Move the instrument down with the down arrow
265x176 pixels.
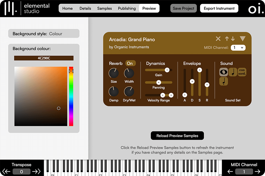(x=233, y=39)
